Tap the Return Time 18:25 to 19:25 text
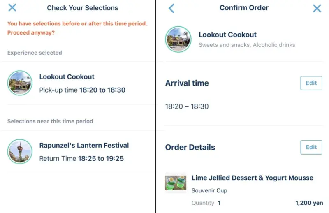 [x=81, y=158]
